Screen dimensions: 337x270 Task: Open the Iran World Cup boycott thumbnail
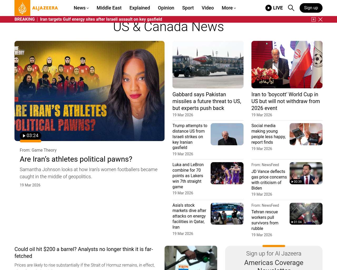(287, 65)
